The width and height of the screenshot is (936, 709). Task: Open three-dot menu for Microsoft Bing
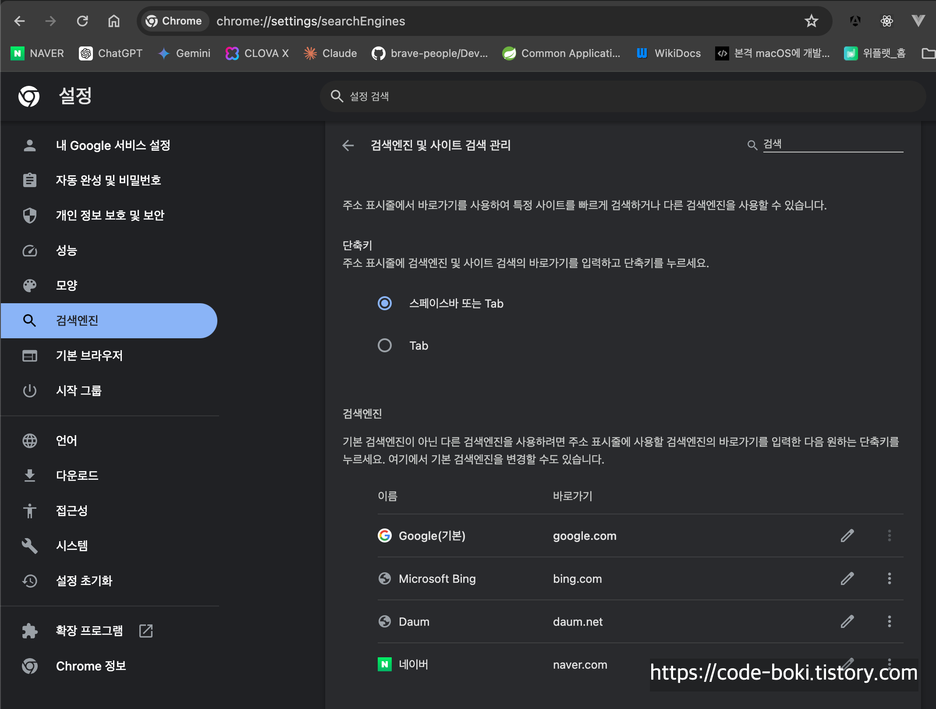pos(889,578)
